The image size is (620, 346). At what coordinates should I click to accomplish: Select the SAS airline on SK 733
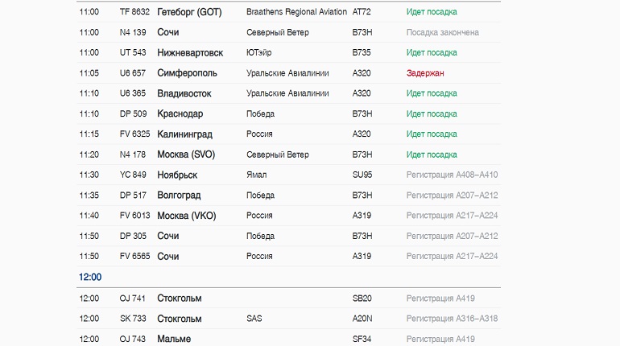tap(254, 319)
